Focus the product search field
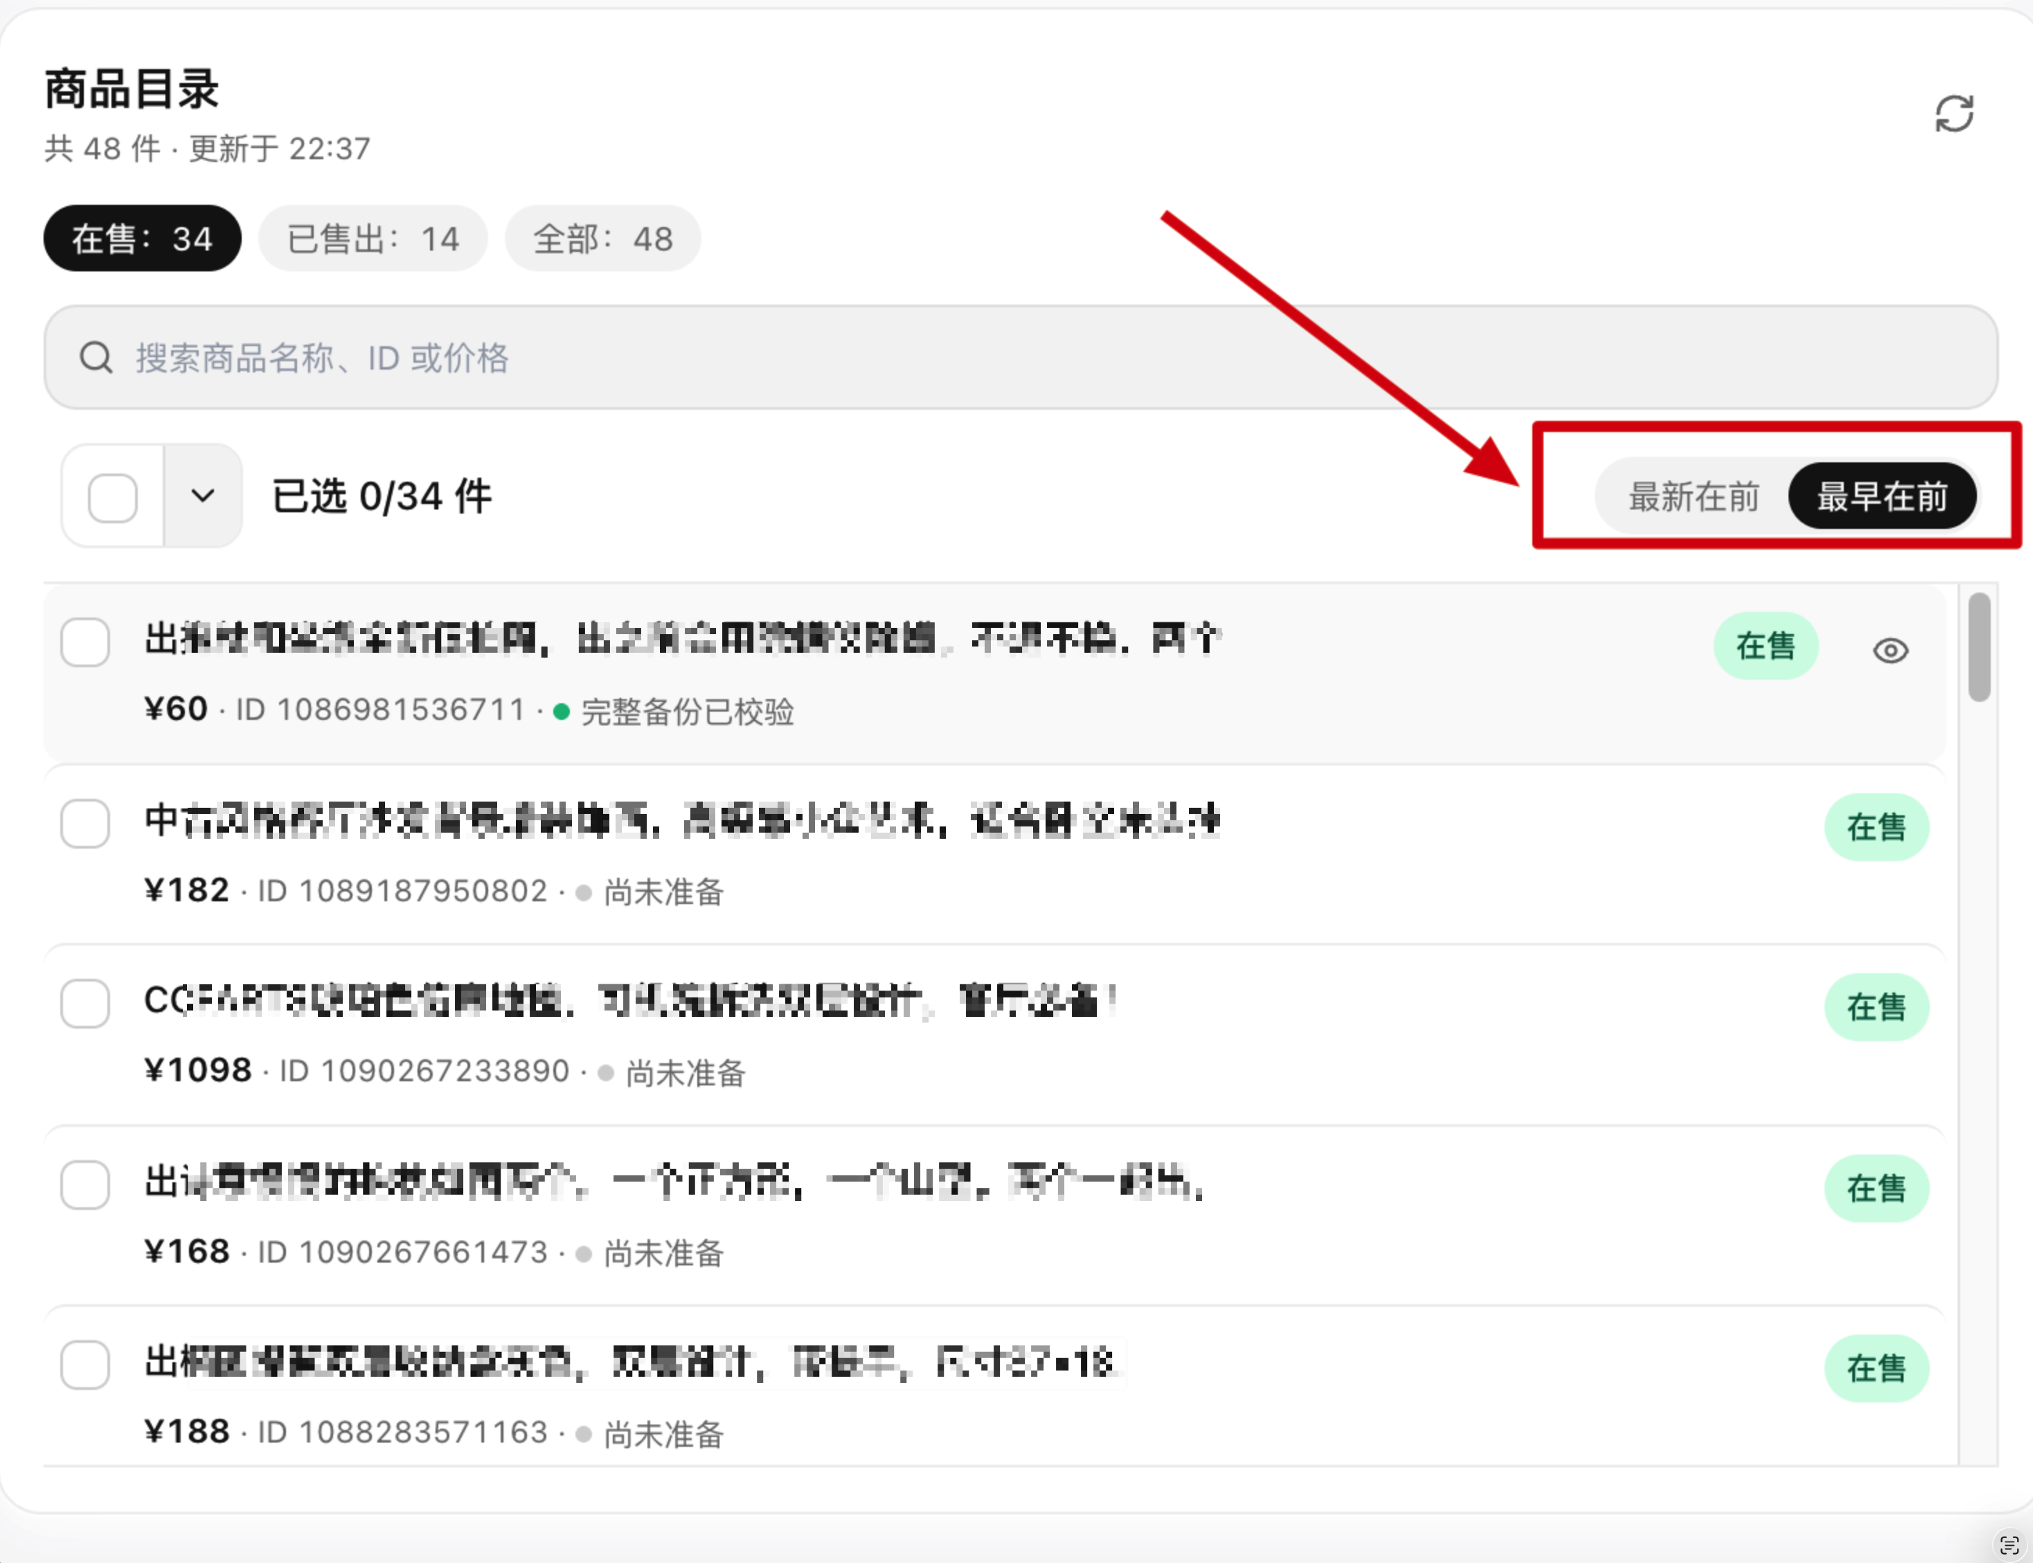Viewport: 2033px width, 1563px height. click(1021, 357)
